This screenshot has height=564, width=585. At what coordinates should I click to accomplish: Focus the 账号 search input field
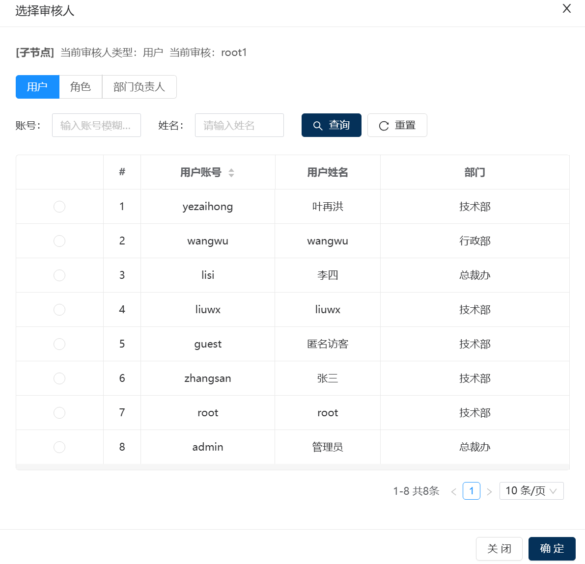(x=96, y=125)
